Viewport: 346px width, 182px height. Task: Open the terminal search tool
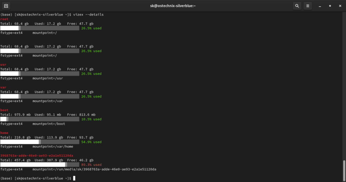click(x=297, y=6)
